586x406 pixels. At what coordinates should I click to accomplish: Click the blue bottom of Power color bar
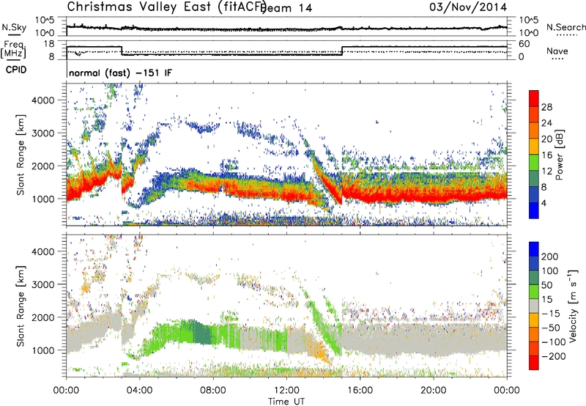point(534,210)
